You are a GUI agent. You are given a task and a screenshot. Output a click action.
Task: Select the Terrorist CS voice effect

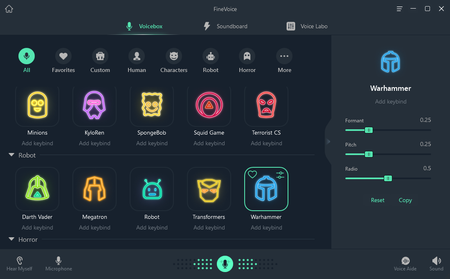coord(266,106)
